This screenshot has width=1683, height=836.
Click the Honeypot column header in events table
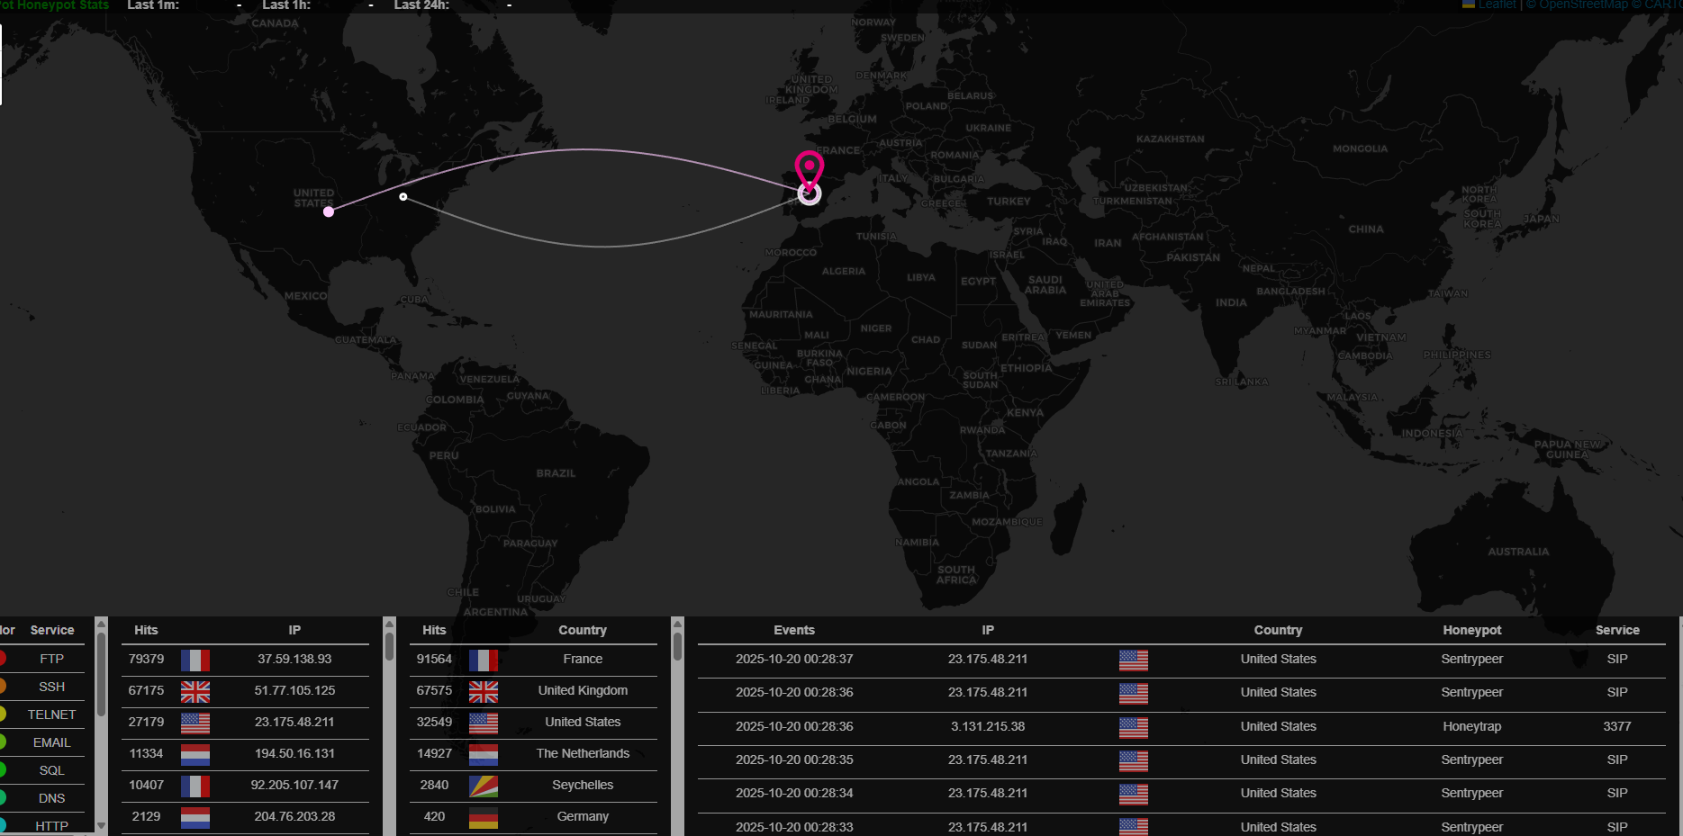coord(1471,630)
